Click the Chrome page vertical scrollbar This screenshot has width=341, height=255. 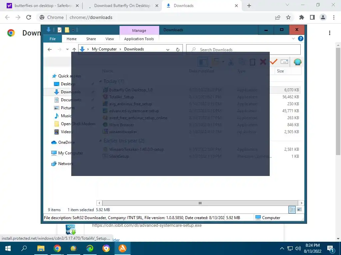tap(338, 101)
